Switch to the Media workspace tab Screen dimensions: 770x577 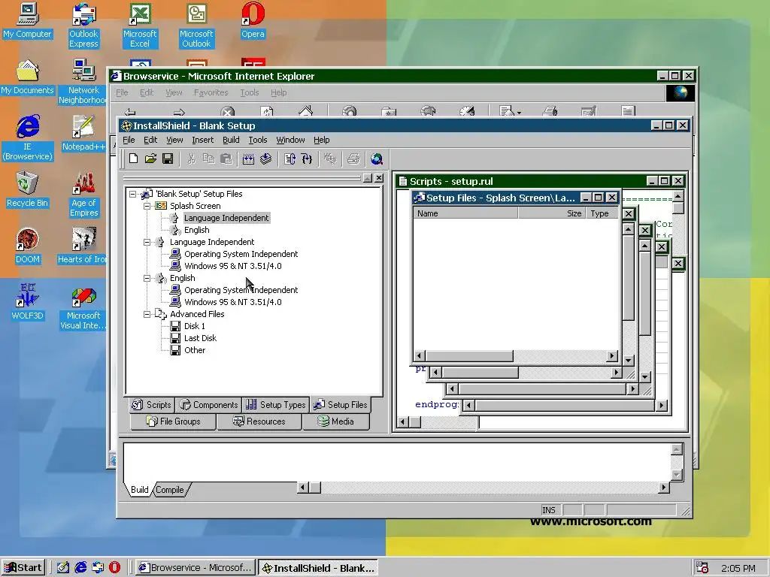point(336,421)
